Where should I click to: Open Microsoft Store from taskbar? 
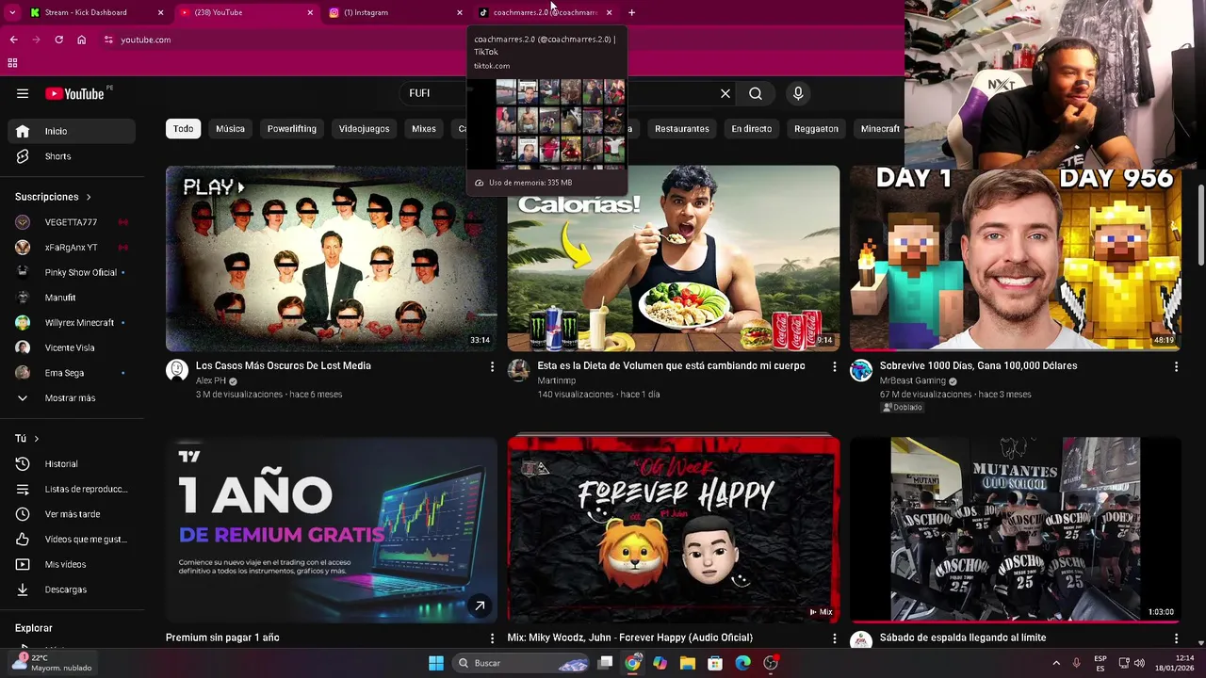[715, 663]
